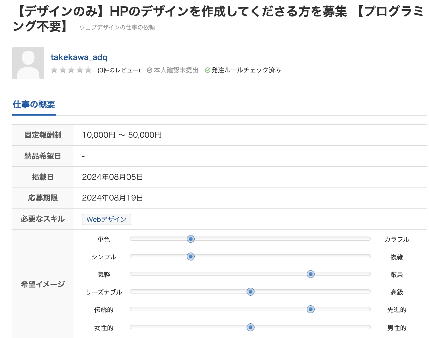
Task: Click the リーズナブル slider start label
Action: (104, 292)
